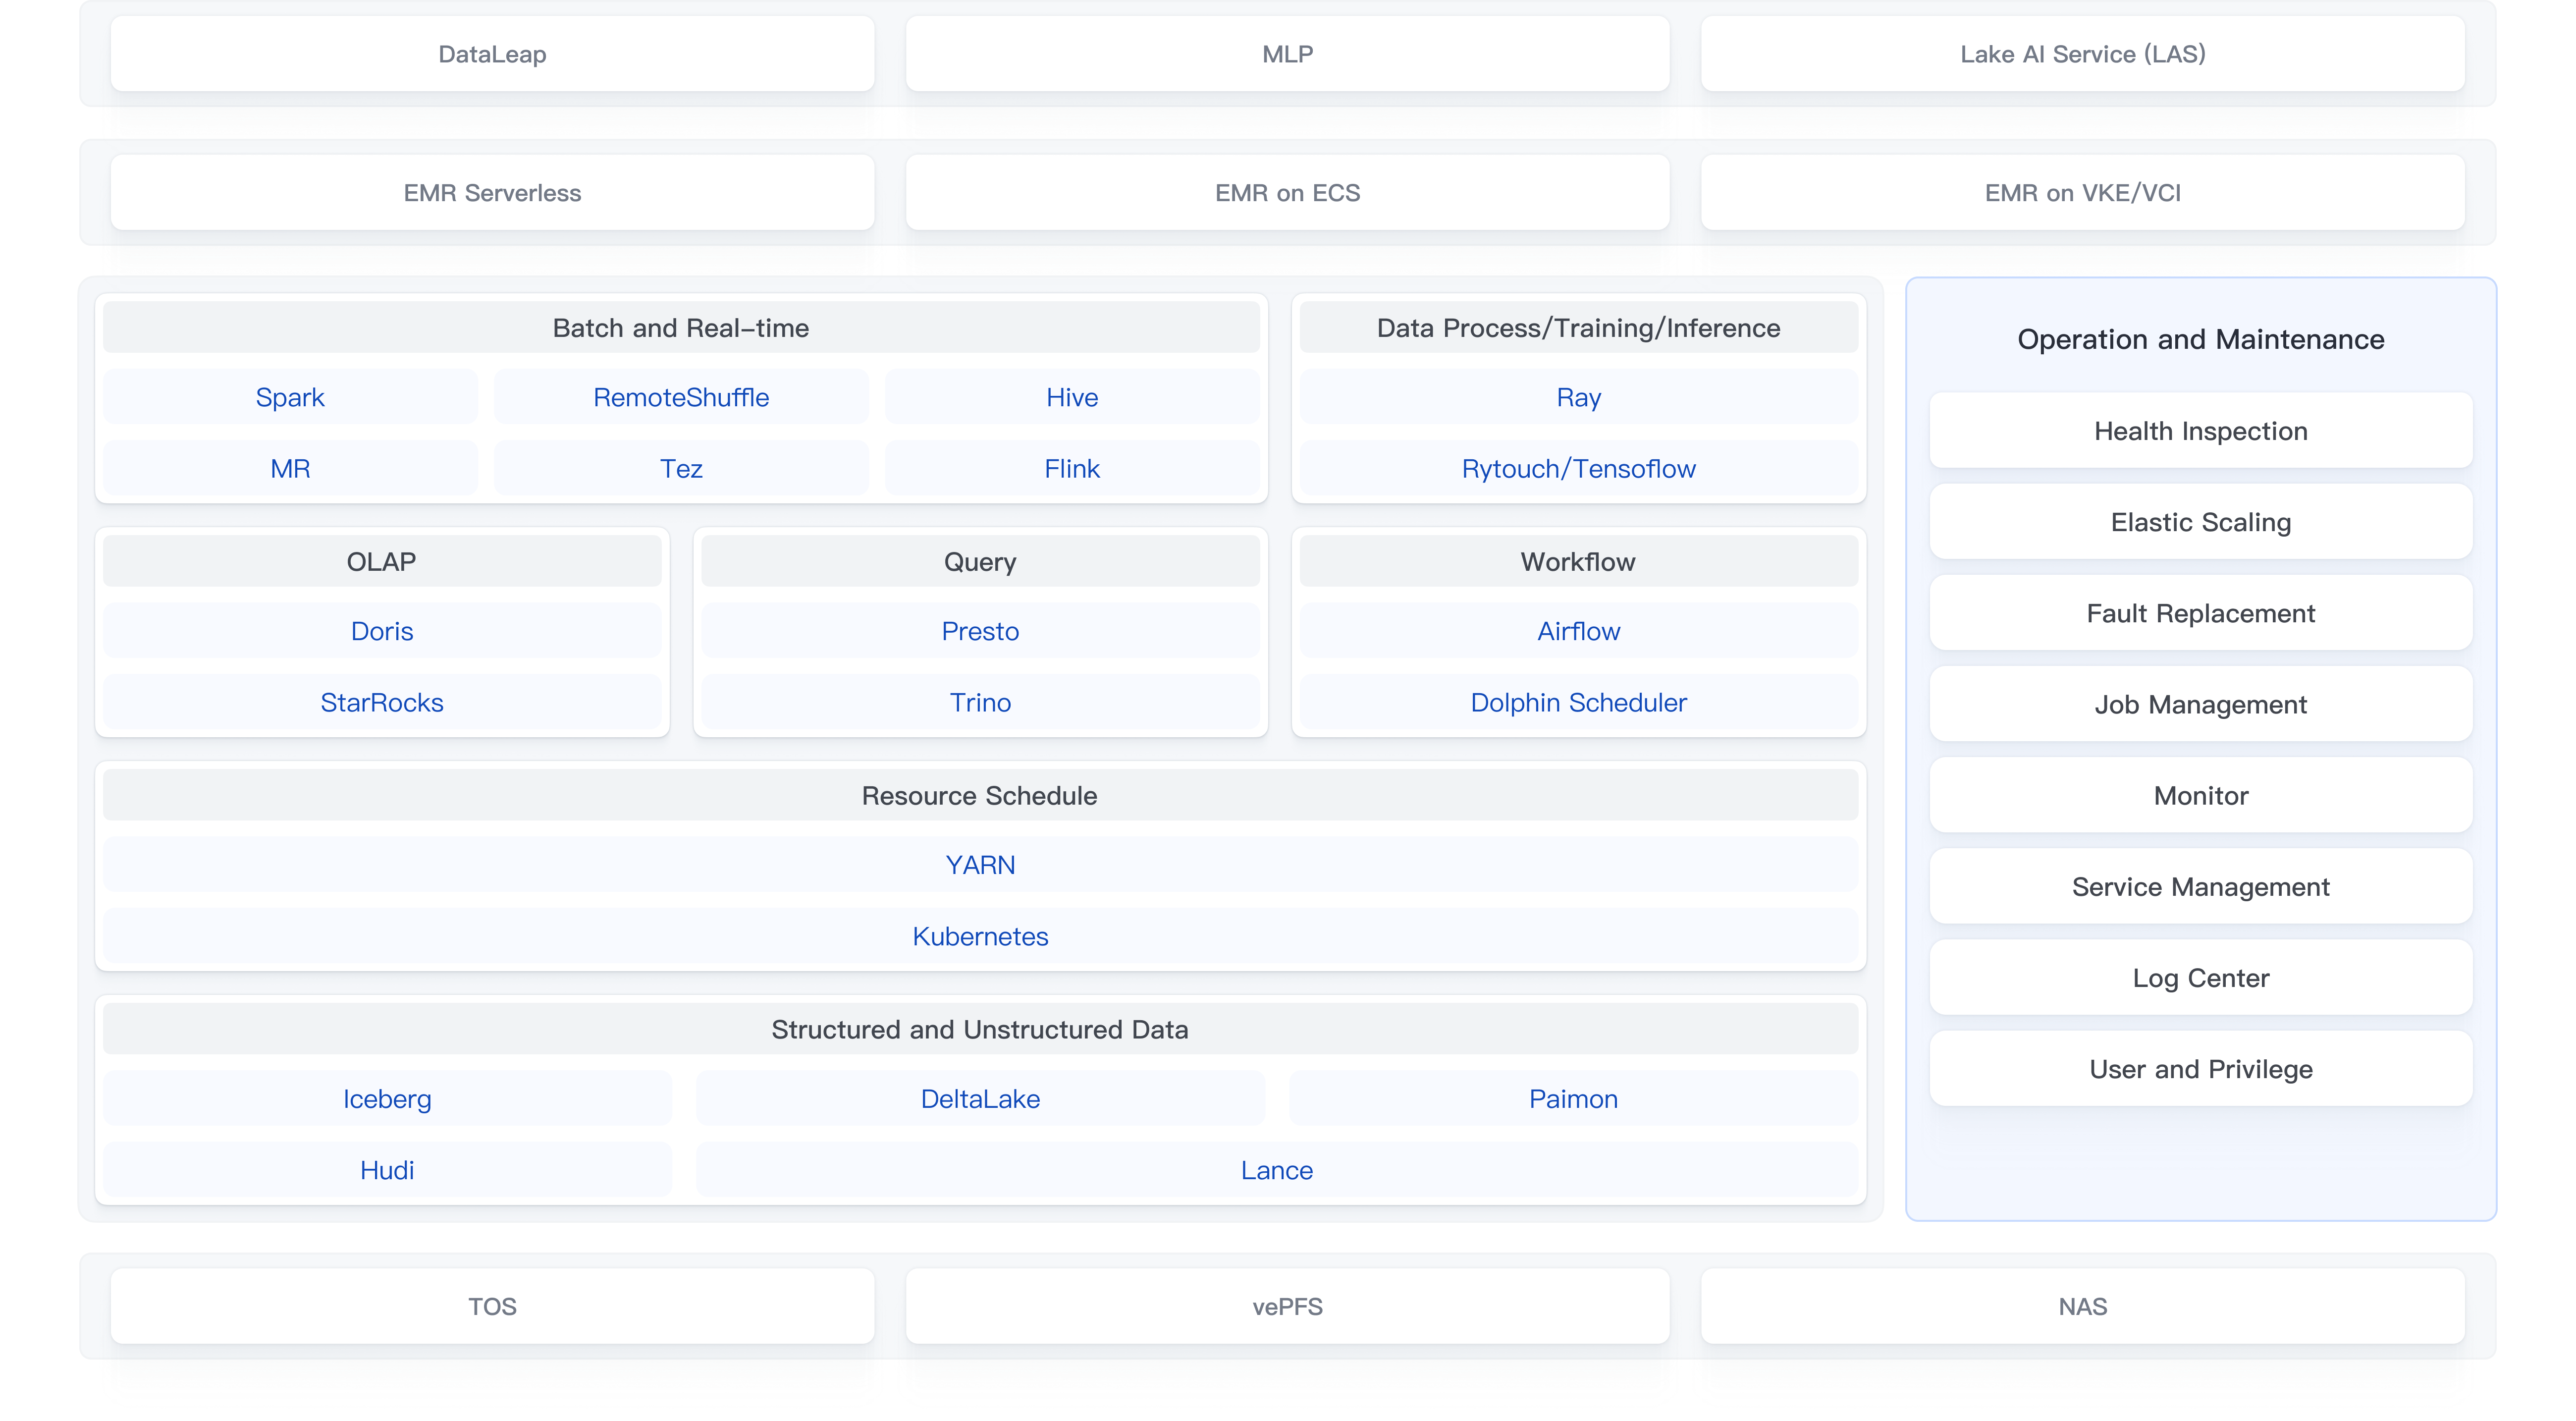Select Ray under Data Process/Training/Inference

click(1577, 396)
